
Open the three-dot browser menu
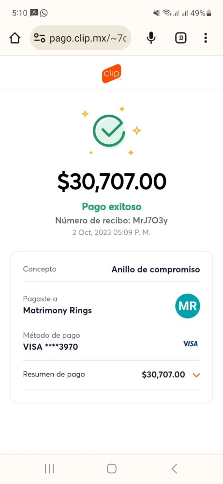[x=206, y=38]
